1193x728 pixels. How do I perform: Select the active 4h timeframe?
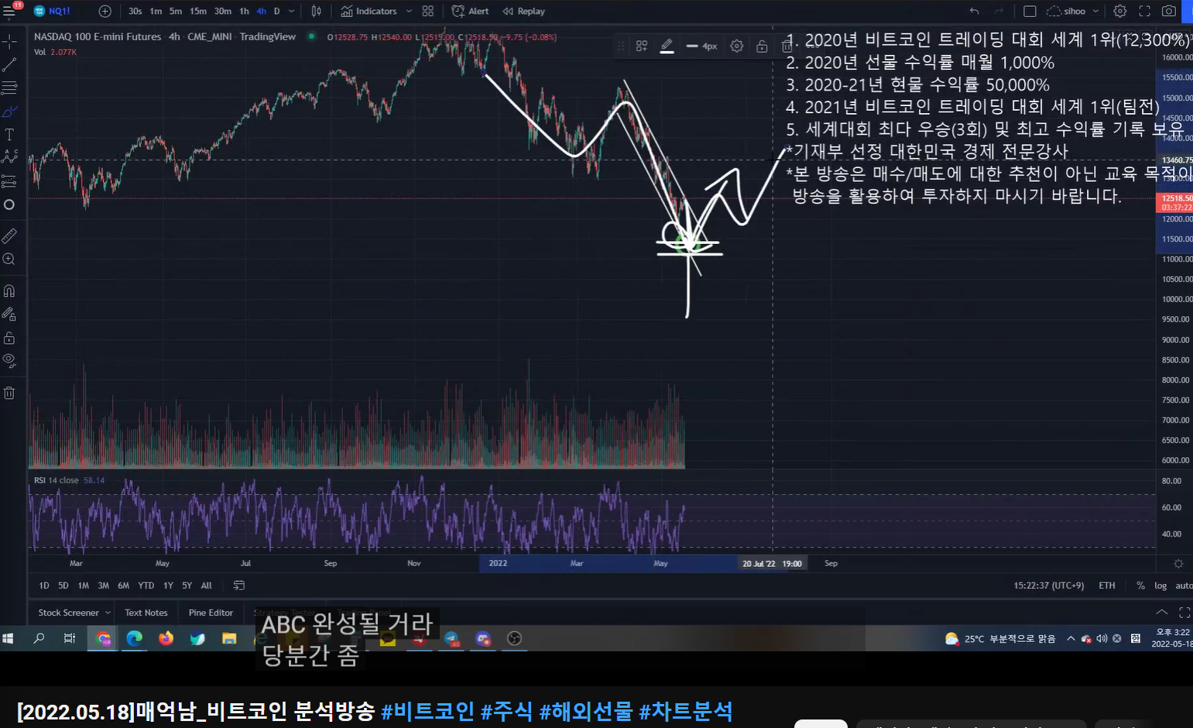pyautogui.click(x=261, y=12)
